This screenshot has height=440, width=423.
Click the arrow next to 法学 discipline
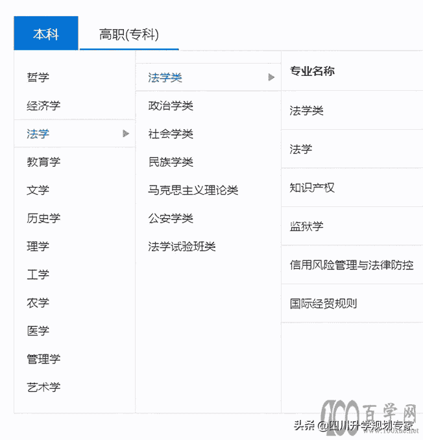coord(126,134)
